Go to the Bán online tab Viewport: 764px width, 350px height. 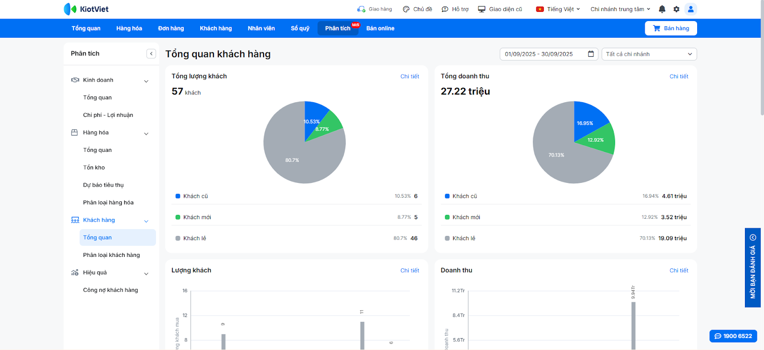(x=380, y=28)
